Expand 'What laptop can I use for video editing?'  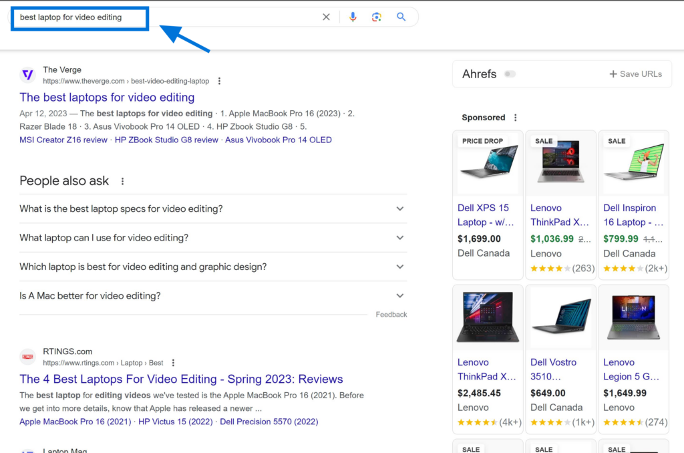pyautogui.click(x=399, y=238)
